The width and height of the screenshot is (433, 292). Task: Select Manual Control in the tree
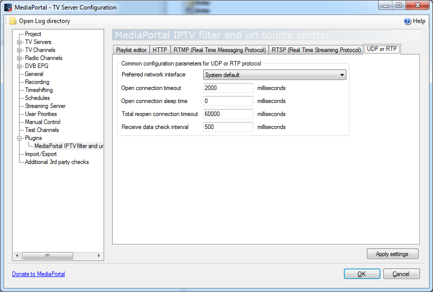(x=43, y=122)
